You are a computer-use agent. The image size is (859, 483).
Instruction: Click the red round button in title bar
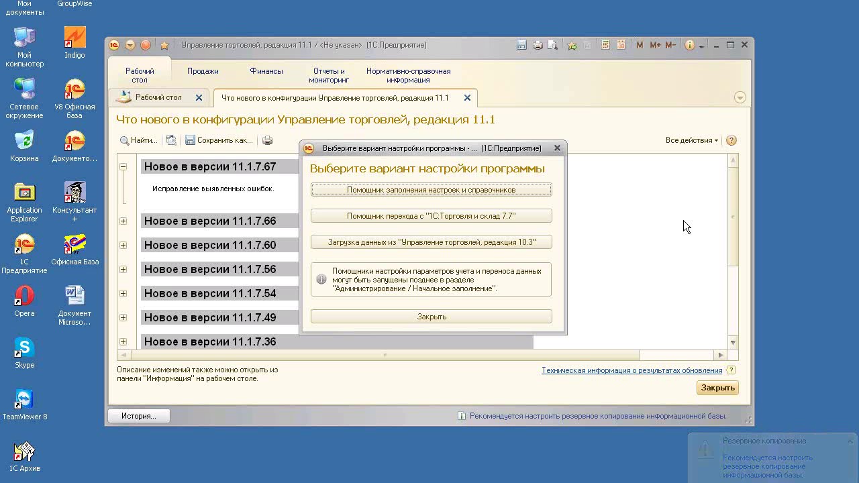tap(146, 45)
